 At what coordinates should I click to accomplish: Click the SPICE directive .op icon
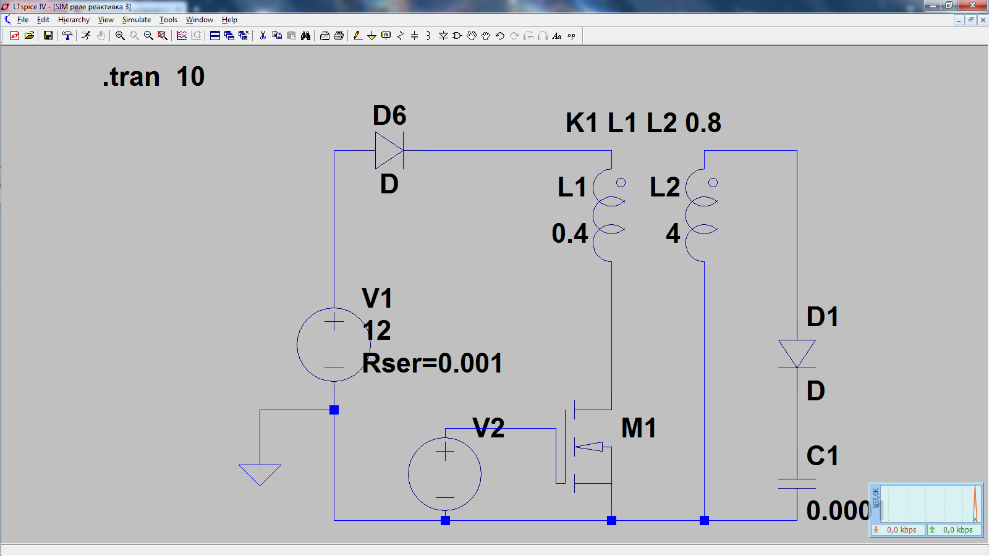coord(571,36)
